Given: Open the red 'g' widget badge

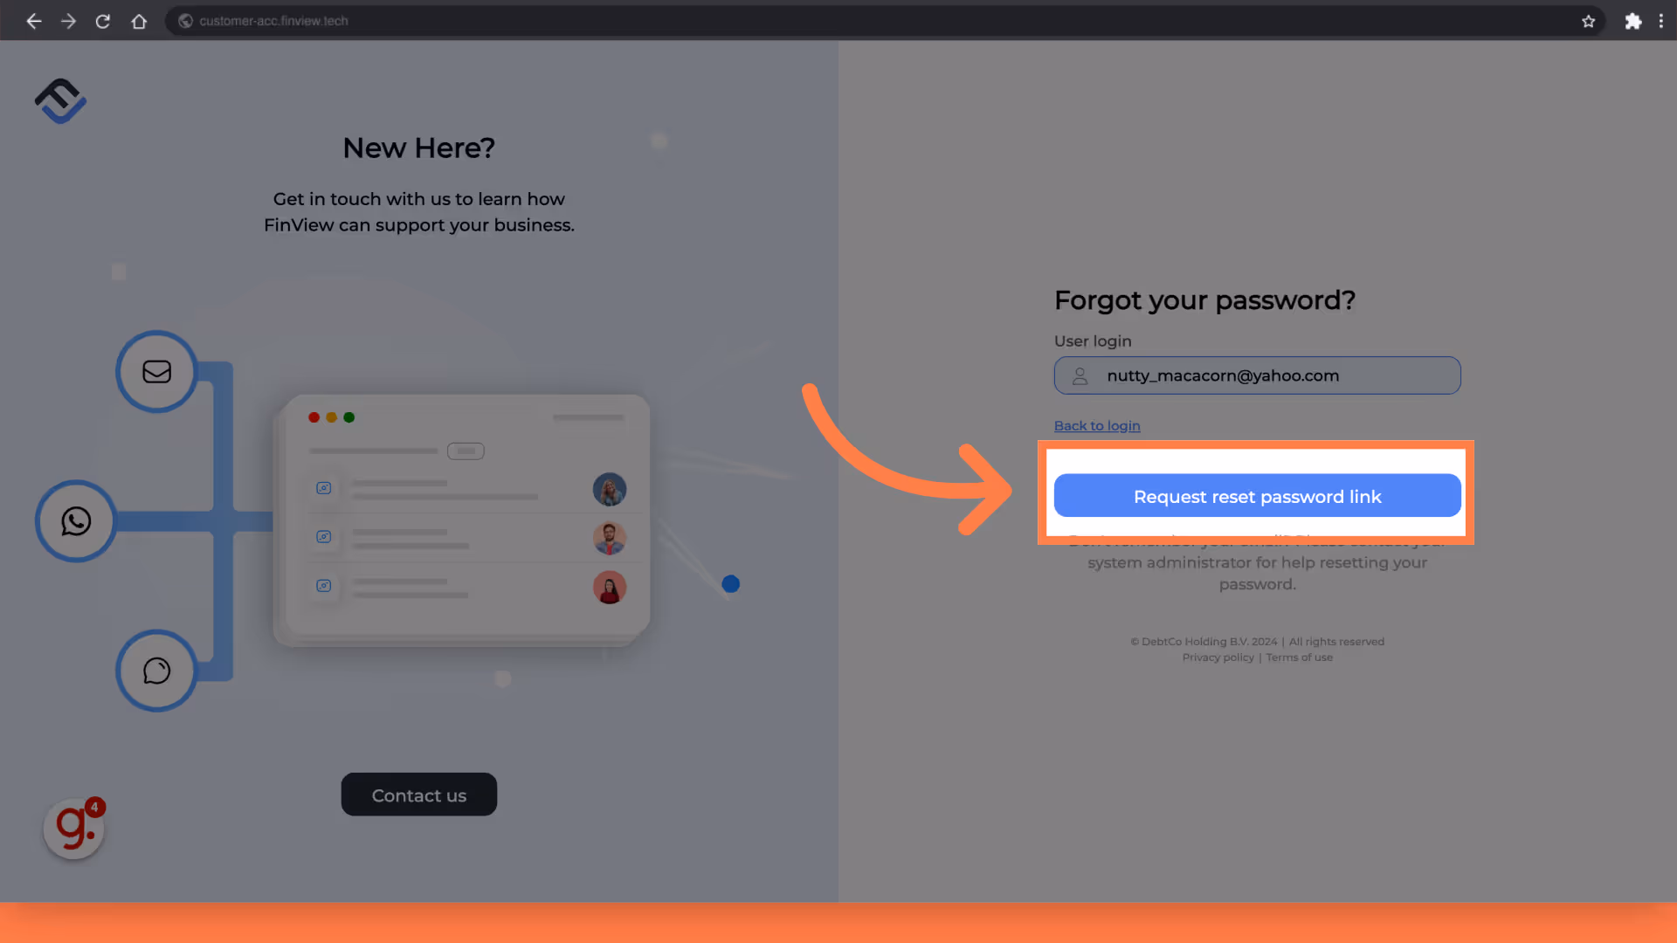Looking at the screenshot, I should [x=74, y=828].
